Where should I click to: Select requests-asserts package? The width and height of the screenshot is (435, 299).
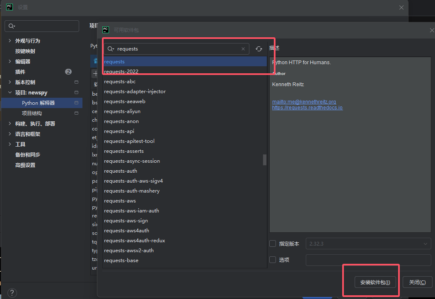click(185, 151)
